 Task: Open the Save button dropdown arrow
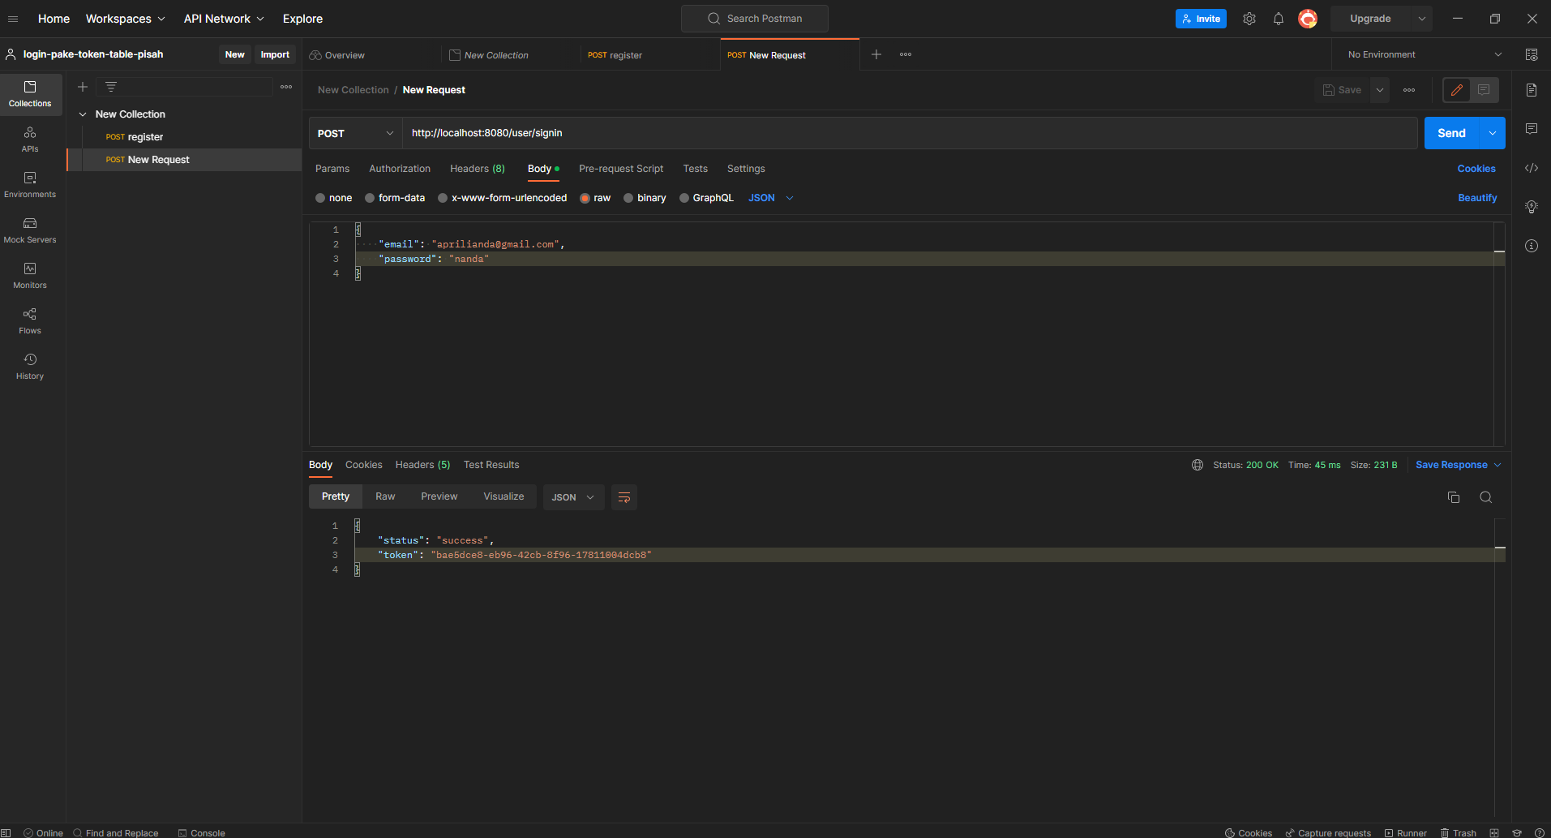click(1380, 90)
